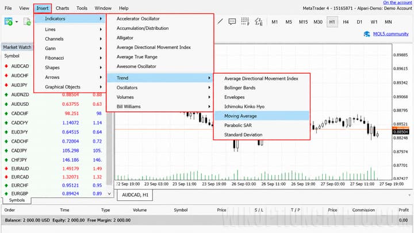Choose Accelerator Oscillator indicator
Screen dimensions: 414x233
pyautogui.click(x=160, y=19)
